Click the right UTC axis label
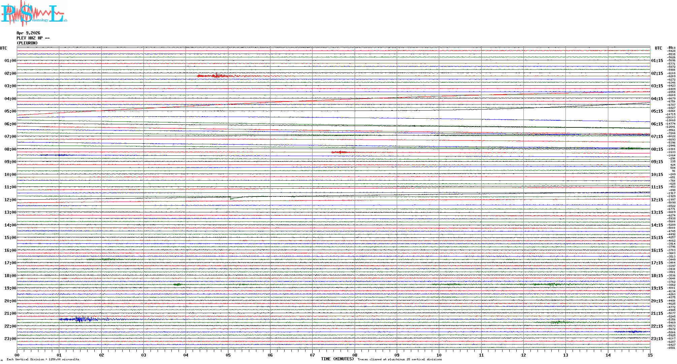 coord(658,48)
